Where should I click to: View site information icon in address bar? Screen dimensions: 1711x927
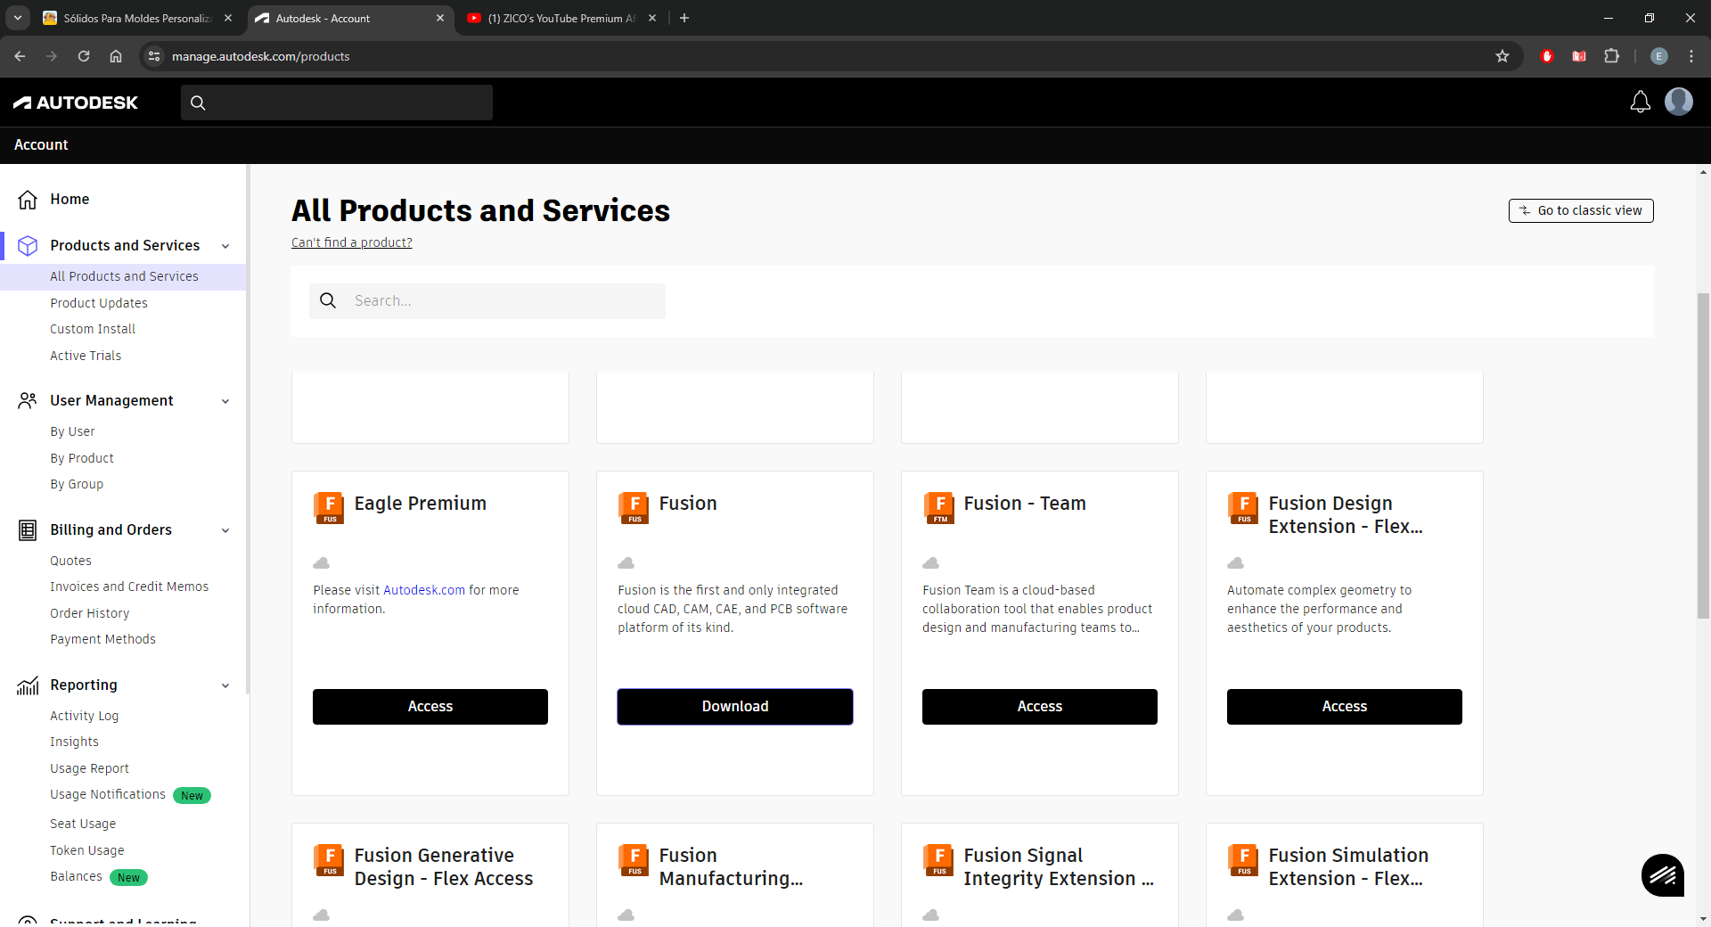(154, 56)
